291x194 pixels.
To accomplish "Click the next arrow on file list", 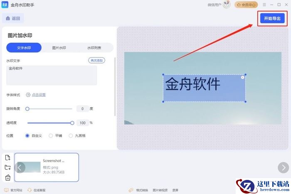I will (284, 167).
